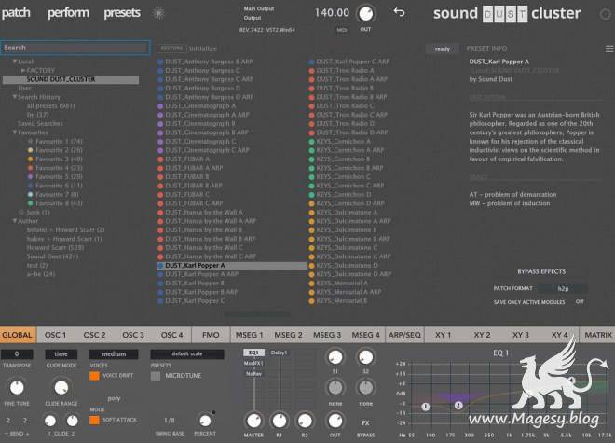Switch to the perform view

pyautogui.click(x=68, y=13)
